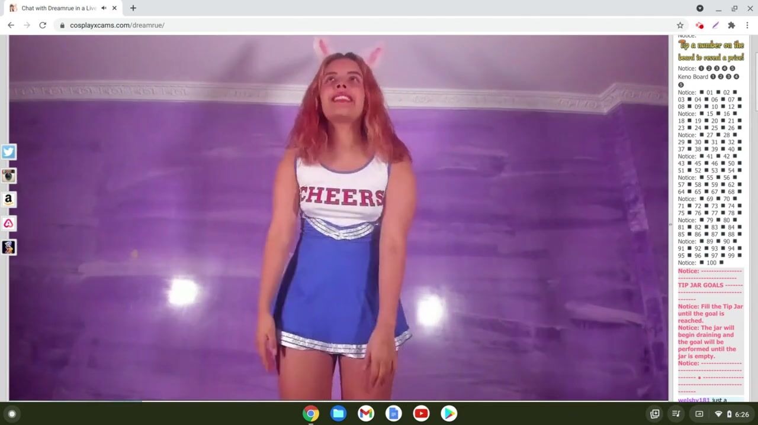The width and height of the screenshot is (758, 425).
Task: Click the chat panel vertical scrollbar
Action: pos(754,77)
